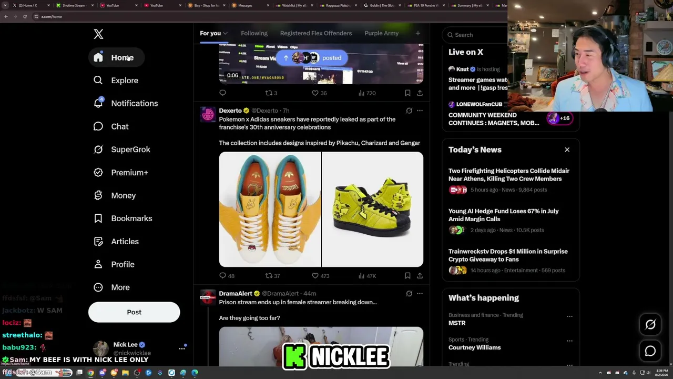This screenshot has height=379, width=673.
Task: Open the Trainwreckstv crypto giveaway story
Action: coord(508,255)
